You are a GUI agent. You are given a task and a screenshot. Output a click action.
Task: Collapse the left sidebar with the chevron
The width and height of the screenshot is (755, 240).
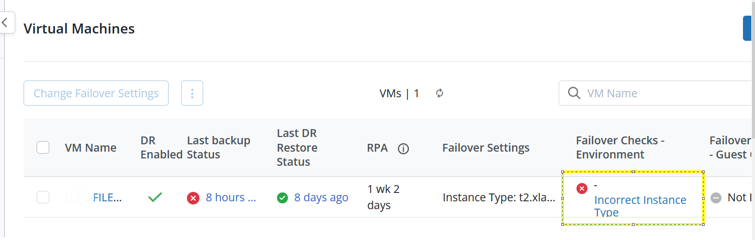[x=5, y=23]
